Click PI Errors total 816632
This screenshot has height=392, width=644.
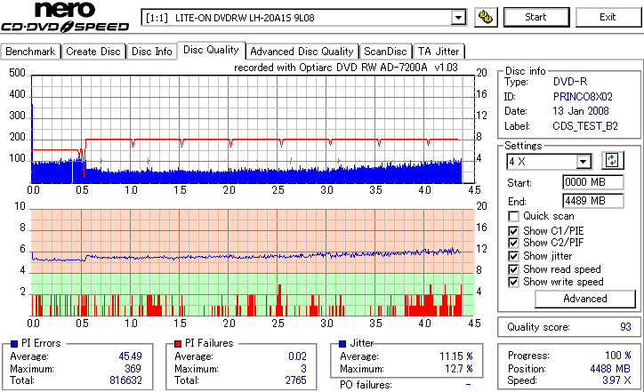[125, 380]
